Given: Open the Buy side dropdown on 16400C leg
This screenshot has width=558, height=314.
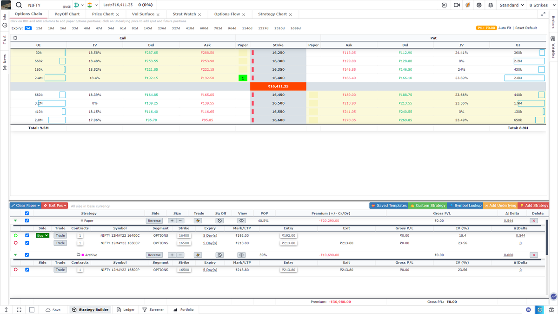Looking at the screenshot, I should [x=43, y=235].
